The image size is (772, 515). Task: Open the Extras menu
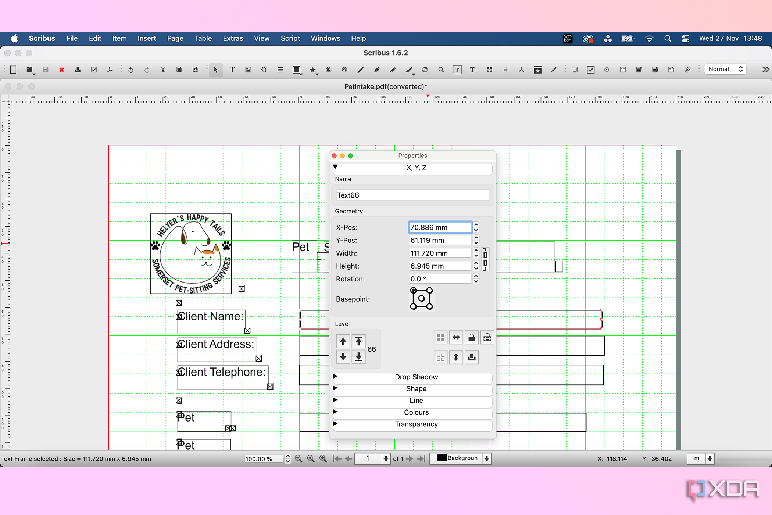tap(233, 38)
